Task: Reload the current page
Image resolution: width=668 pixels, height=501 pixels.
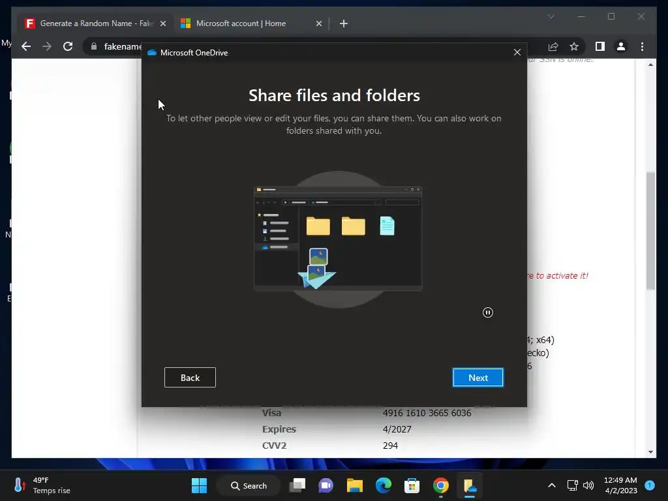Action: click(68, 46)
